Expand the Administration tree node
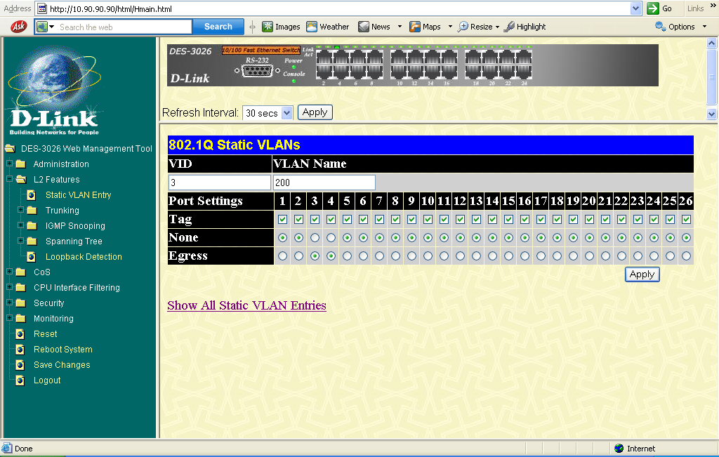The height and width of the screenshot is (457, 719). [x=9, y=163]
